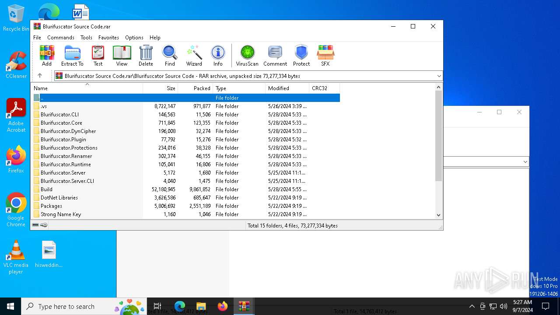This screenshot has width=560, height=315.
Task: Show archive Info
Action: click(218, 56)
